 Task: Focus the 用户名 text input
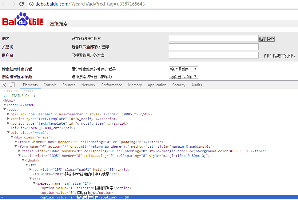pos(214,55)
